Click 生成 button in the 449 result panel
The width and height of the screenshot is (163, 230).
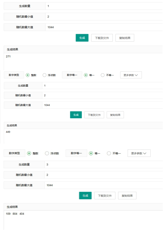tap(76, 115)
